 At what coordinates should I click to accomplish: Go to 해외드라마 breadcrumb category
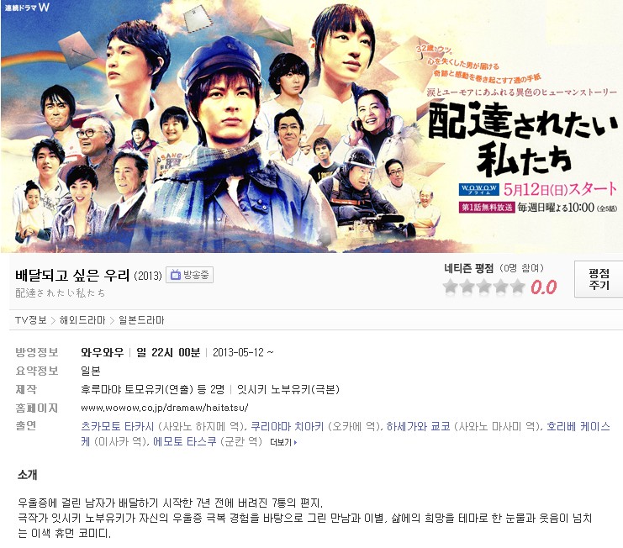coord(82,320)
